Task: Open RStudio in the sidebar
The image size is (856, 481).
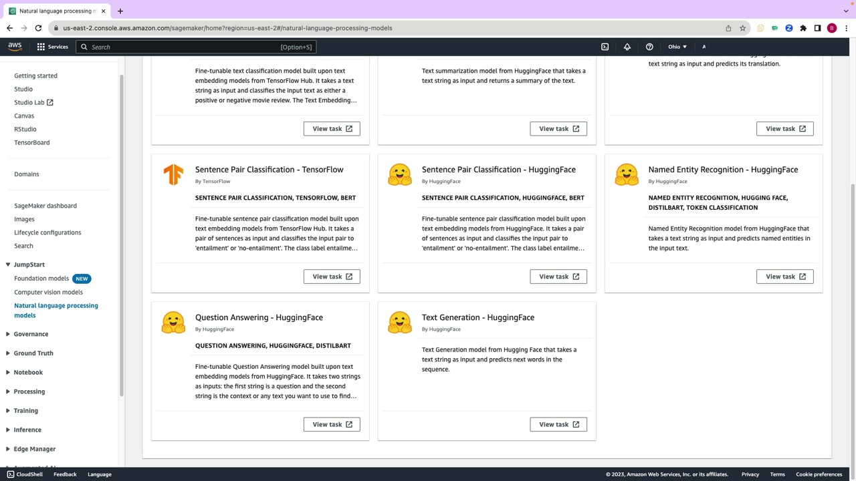Action: [25, 129]
